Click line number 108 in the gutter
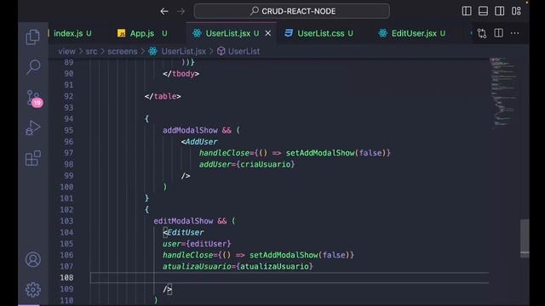Screen dimensions: 545x306 pos(66,278)
